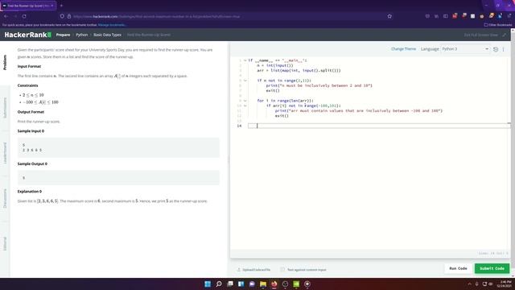Click code line 'n = int(input())'
Image resolution: width=515 pixels, height=290 pixels.
coord(275,65)
